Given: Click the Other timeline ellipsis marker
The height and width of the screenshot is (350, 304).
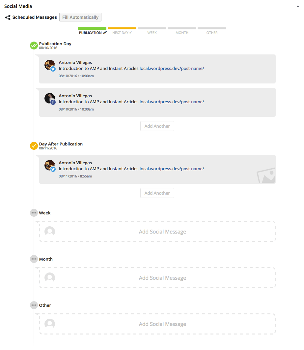Looking at the screenshot, I should click(34, 305).
